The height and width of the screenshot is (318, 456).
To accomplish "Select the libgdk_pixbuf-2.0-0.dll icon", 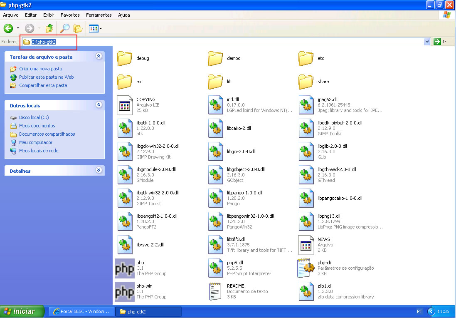I will pos(306,128).
